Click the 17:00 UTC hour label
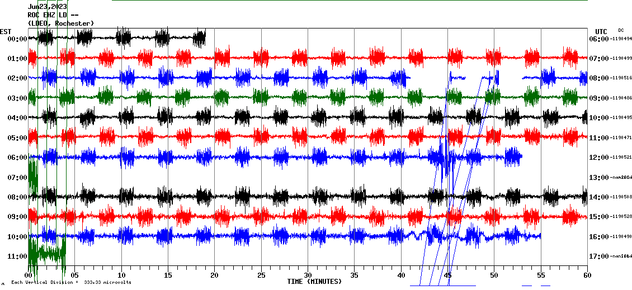 [x=598, y=256]
